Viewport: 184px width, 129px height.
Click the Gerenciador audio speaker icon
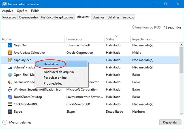10,82
